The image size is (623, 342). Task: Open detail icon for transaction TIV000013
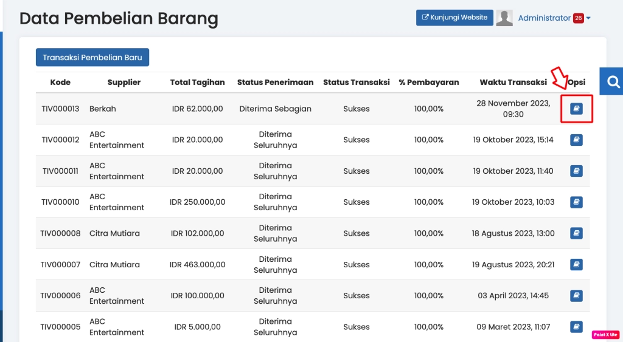(x=576, y=109)
